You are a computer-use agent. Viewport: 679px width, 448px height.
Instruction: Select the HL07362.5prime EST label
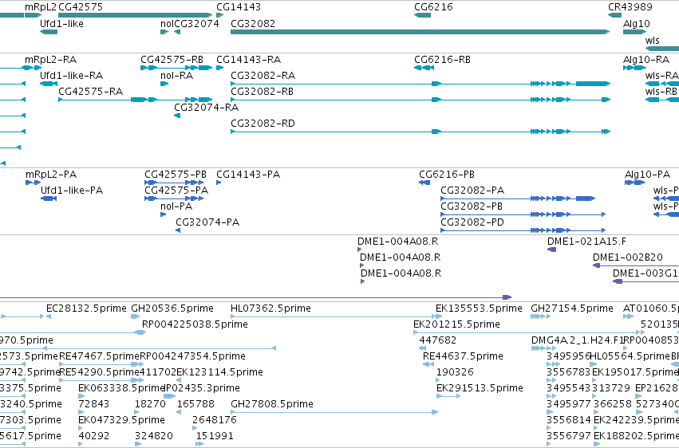coord(271,308)
